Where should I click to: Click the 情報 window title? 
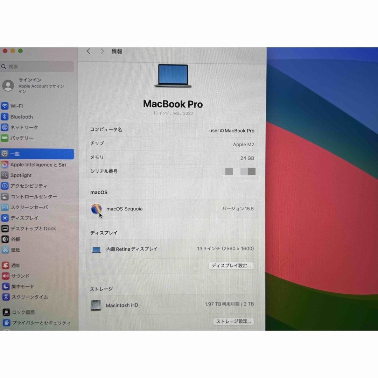tap(117, 51)
